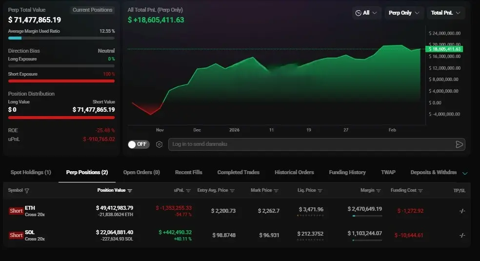
Task: Click the Short badge on ETH row
Action: coord(16,211)
